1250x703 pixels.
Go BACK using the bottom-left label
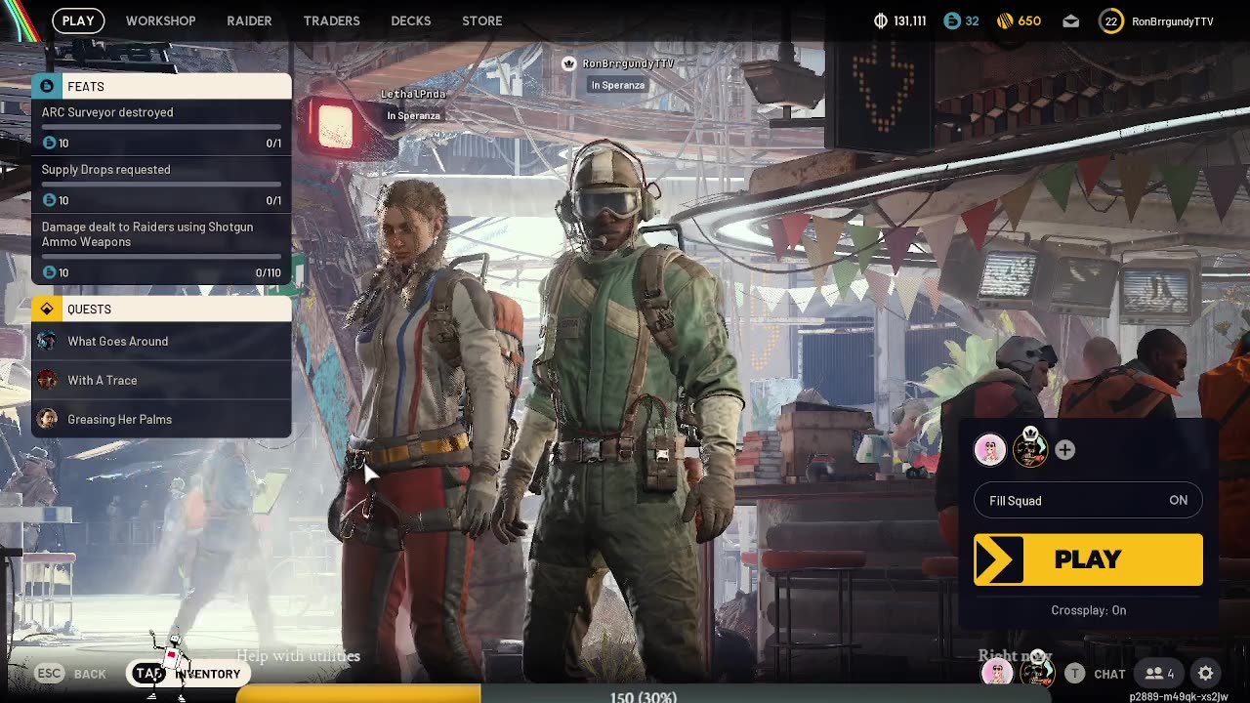tap(90, 674)
